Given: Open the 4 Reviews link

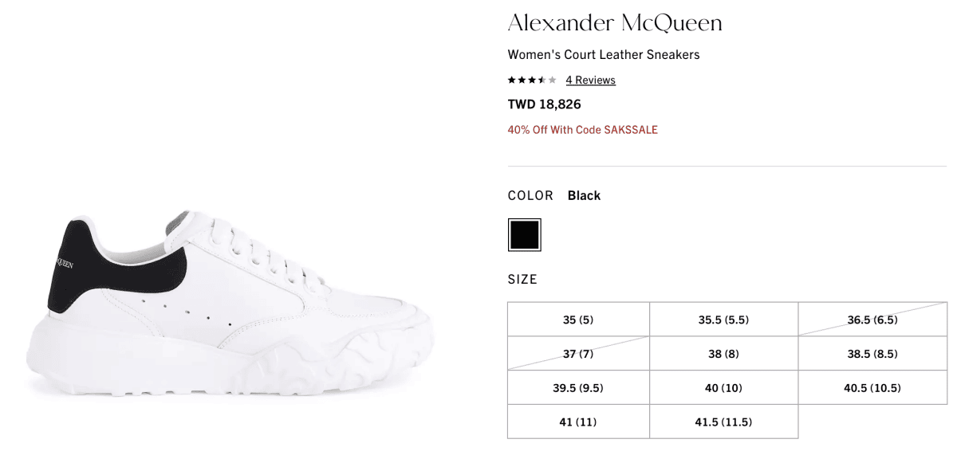Looking at the screenshot, I should coord(590,80).
